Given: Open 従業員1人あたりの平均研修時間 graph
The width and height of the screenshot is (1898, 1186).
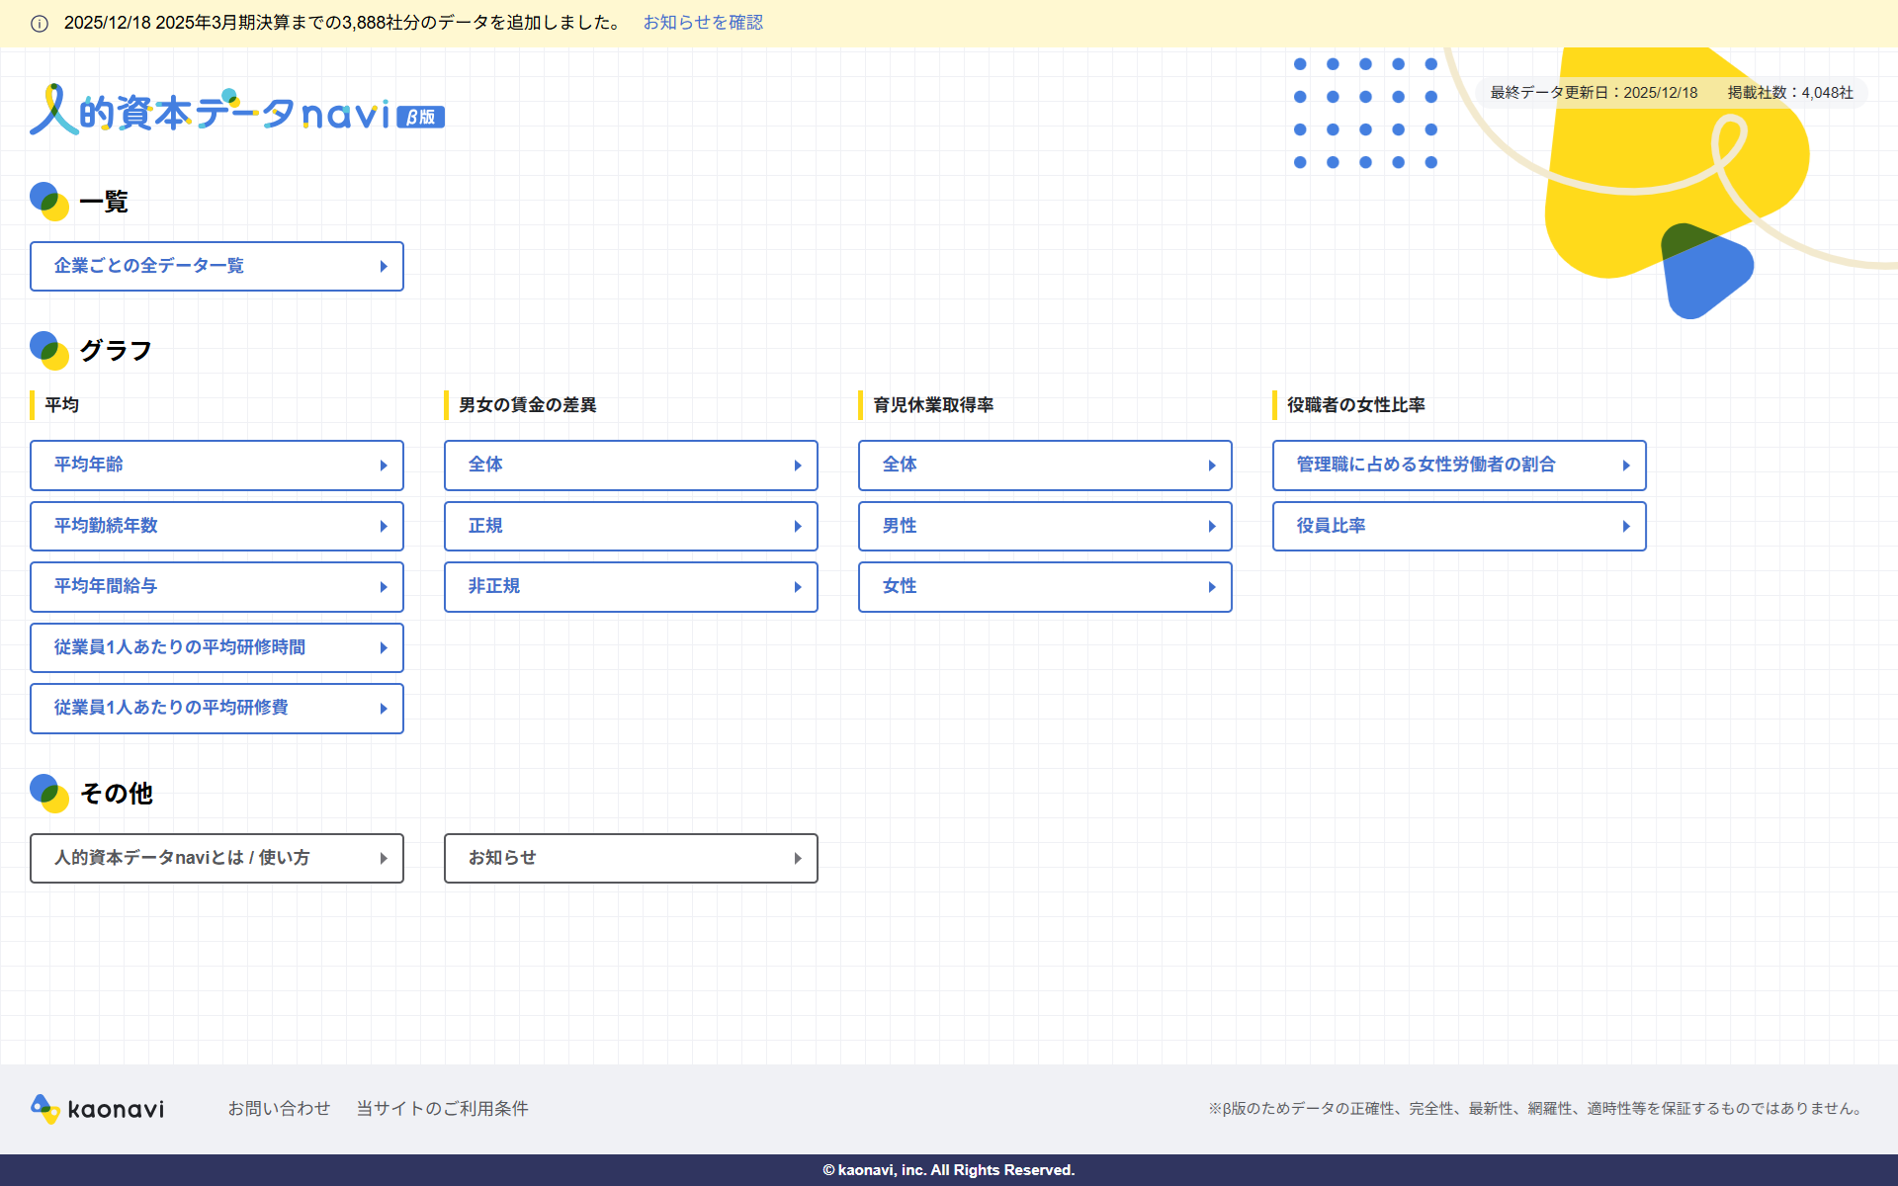Looking at the screenshot, I should (216, 647).
